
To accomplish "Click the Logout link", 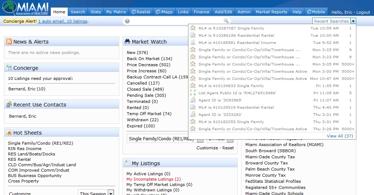I will pyautogui.click(x=363, y=12).
